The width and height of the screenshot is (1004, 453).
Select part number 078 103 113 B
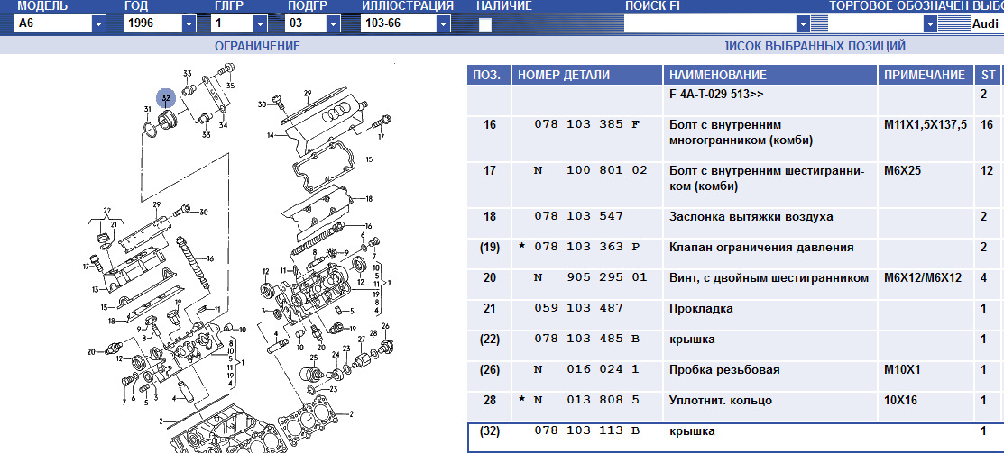coord(586,431)
